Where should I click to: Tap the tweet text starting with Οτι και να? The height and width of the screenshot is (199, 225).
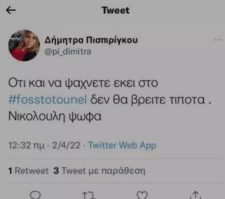[x=110, y=100]
